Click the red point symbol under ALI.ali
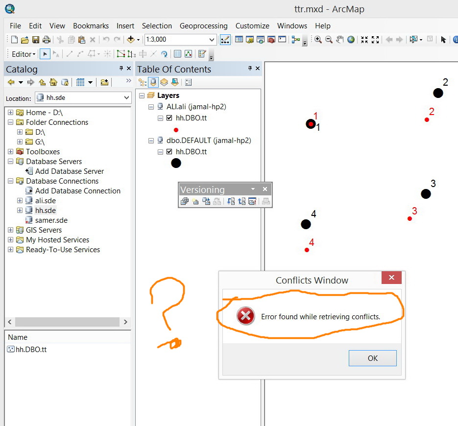Viewport: 458px width, 426px height. [x=176, y=130]
